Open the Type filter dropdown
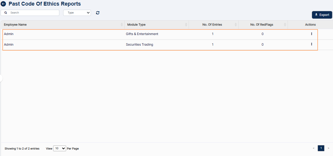The width and height of the screenshot is (333, 156). (77, 13)
